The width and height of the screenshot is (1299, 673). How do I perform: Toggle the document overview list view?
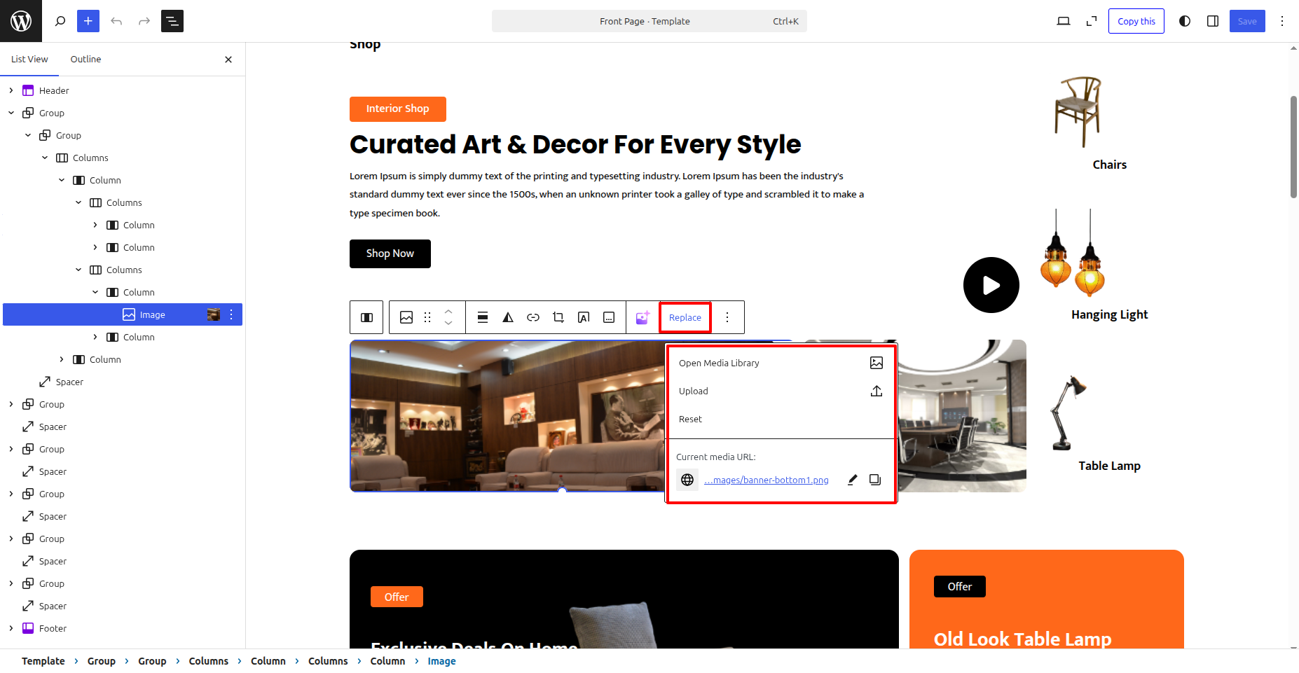pos(172,21)
